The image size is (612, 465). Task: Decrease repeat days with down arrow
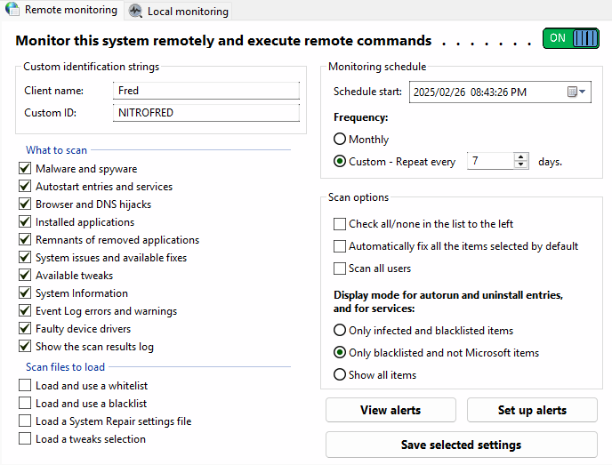point(520,164)
